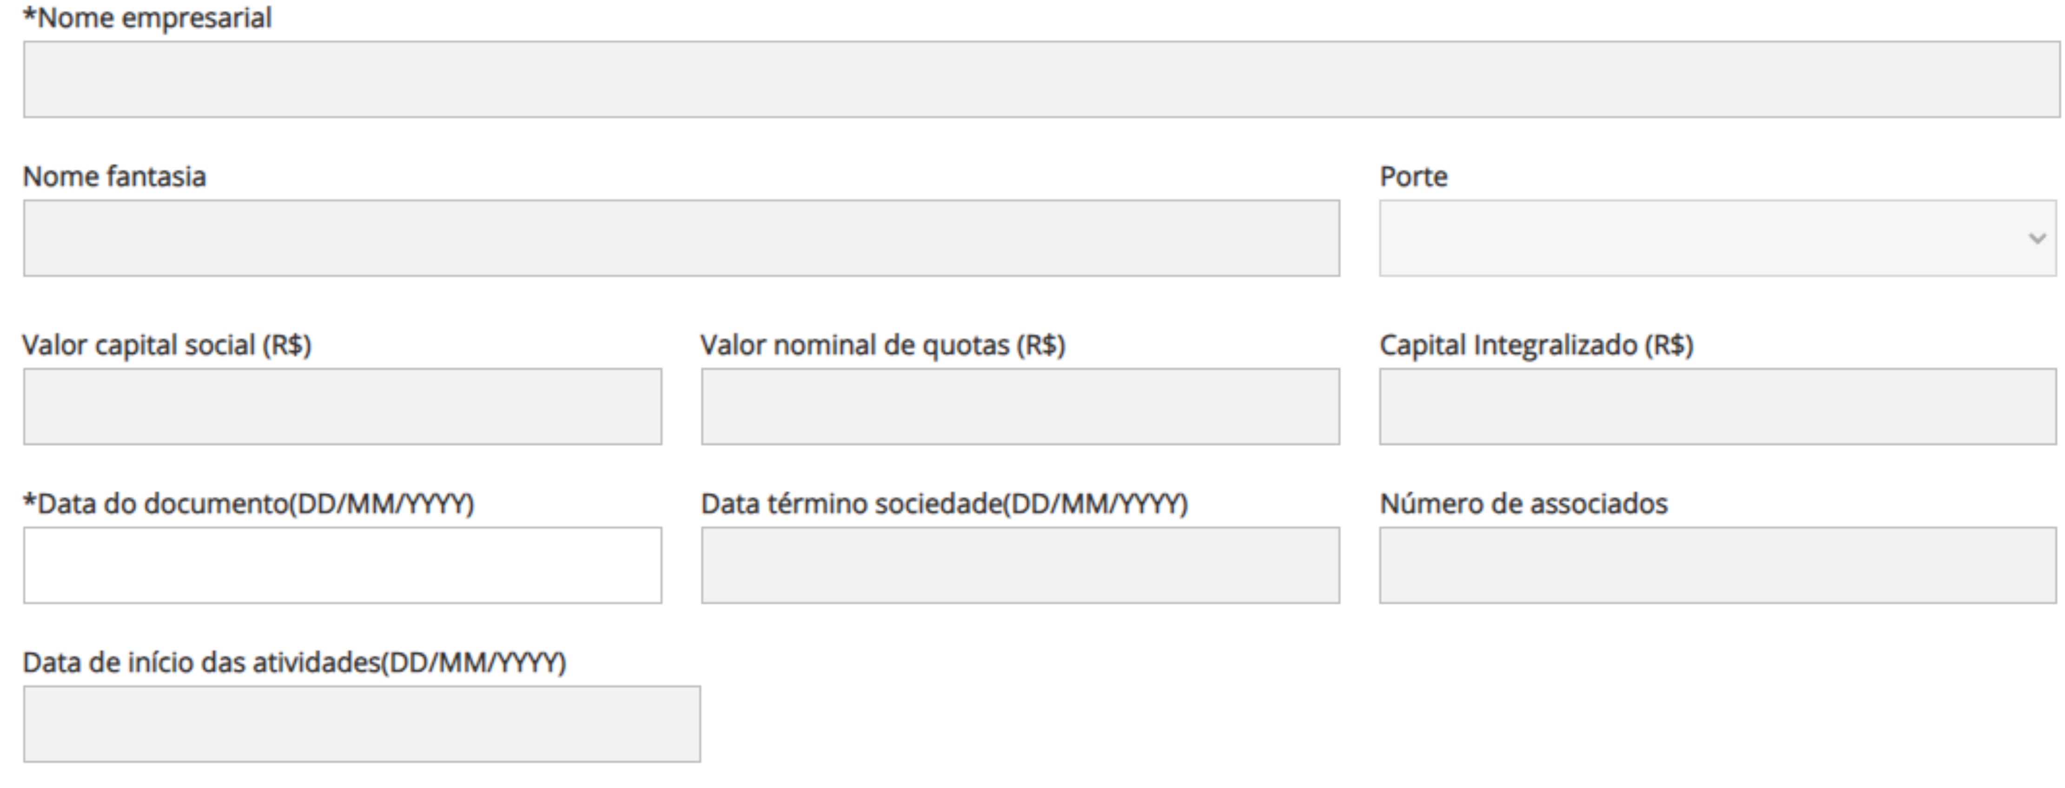Select the Data término sociedade field
The image size is (2065, 788).
pyautogui.click(x=1019, y=565)
